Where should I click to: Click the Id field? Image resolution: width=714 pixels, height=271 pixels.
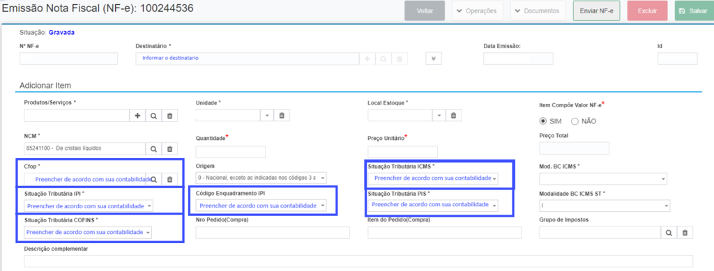(678, 59)
